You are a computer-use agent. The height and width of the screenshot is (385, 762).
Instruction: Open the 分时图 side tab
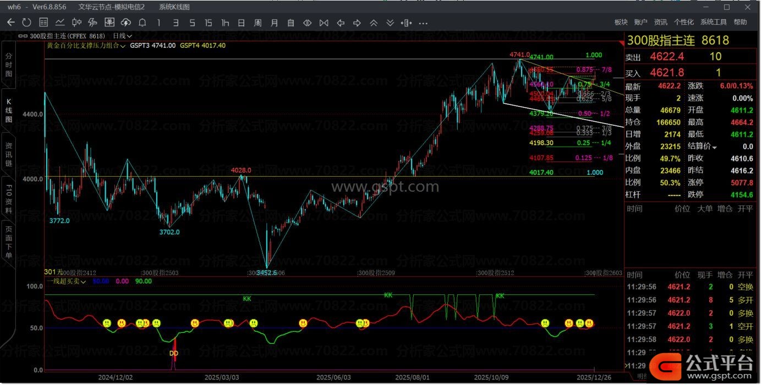8,65
